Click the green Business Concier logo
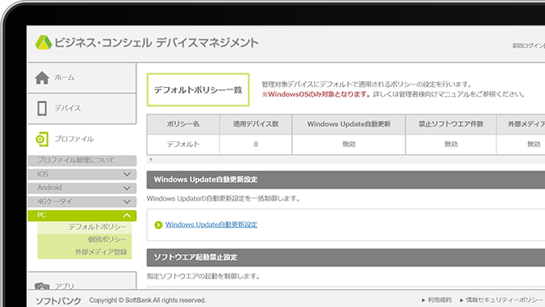Image resolution: width=545 pixels, height=307 pixels. click(44, 42)
